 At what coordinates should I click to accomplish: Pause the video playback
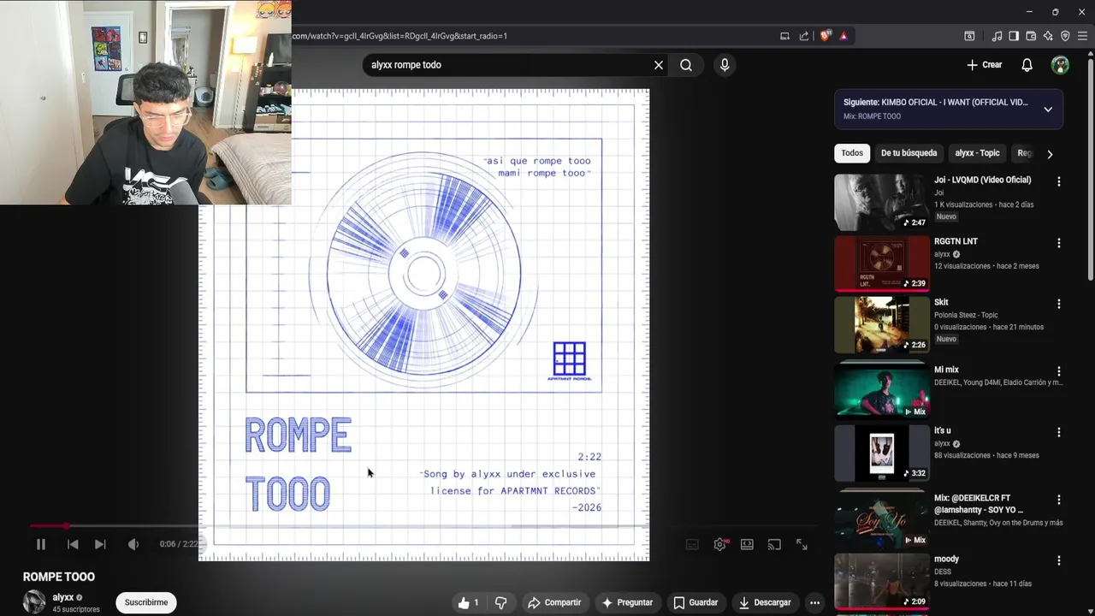click(40, 544)
